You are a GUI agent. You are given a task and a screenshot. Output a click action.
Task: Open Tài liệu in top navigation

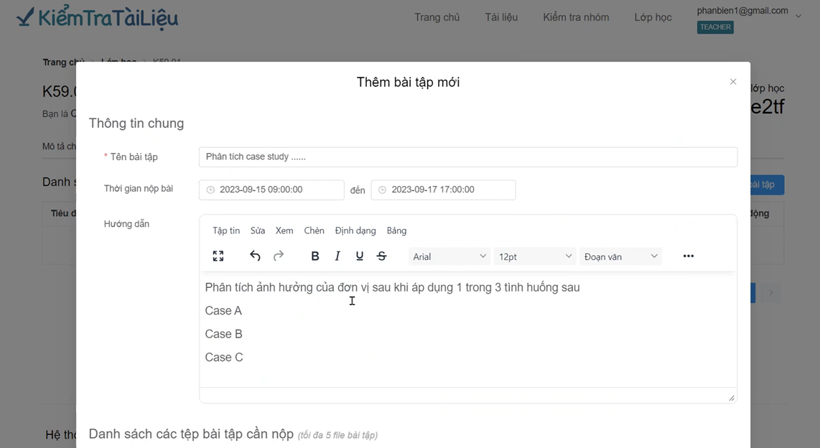(x=501, y=17)
